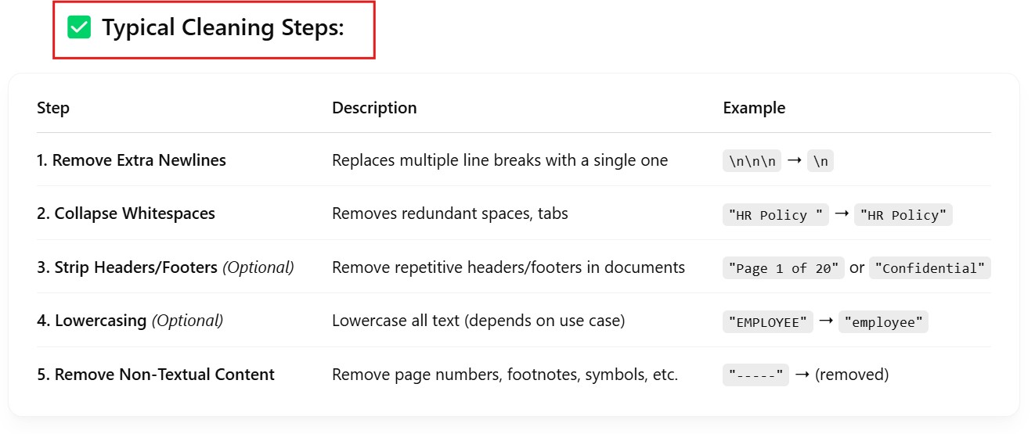The width and height of the screenshot is (1035, 434).
Task: Click the "Page 1 of 20" code example
Action: tap(784, 268)
